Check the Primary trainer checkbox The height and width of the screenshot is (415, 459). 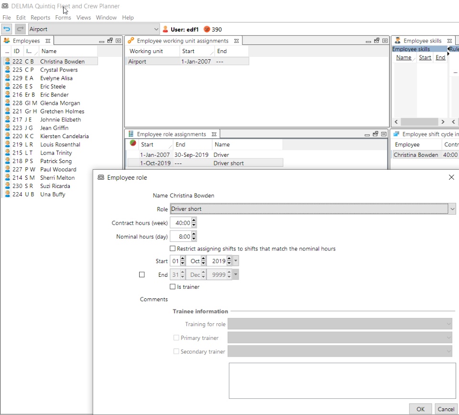click(176, 338)
